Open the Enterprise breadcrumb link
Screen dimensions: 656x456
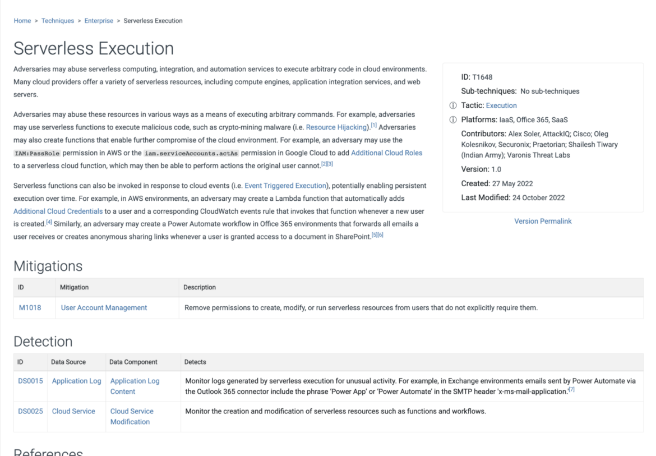tap(99, 21)
